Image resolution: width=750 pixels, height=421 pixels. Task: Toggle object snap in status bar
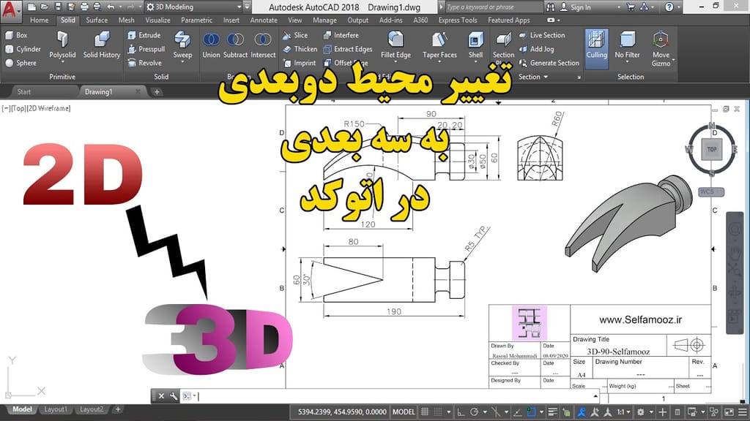[532, 412]
